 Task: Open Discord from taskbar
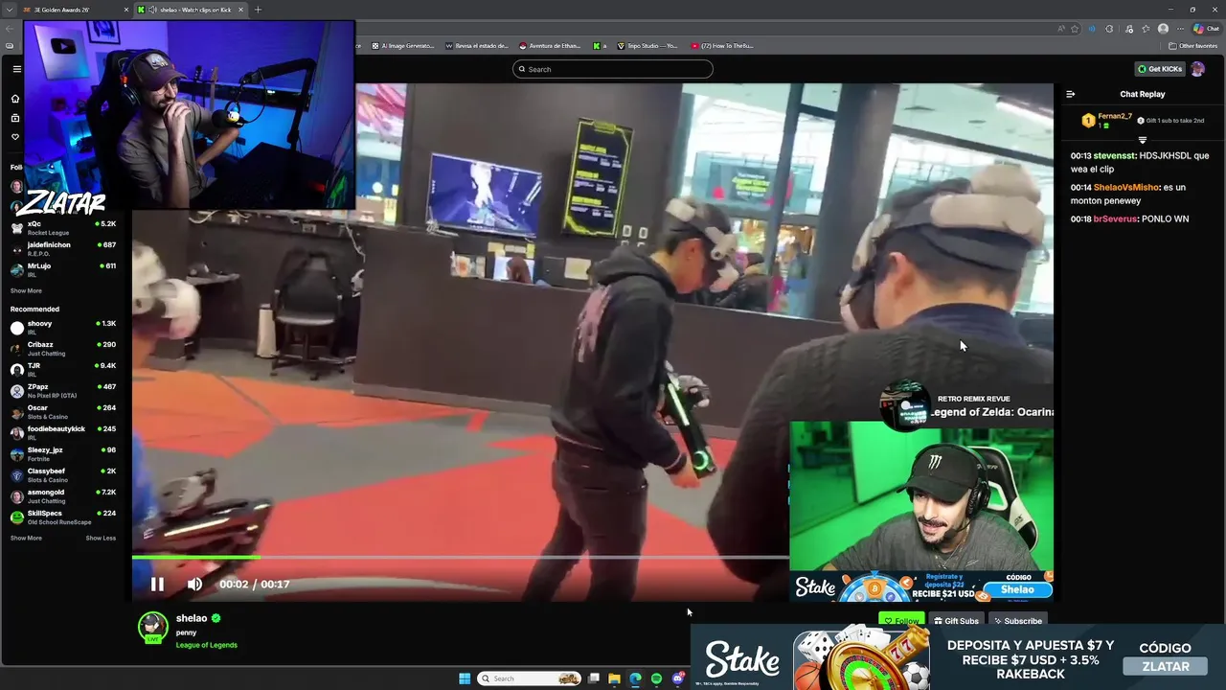click(678, 678)
